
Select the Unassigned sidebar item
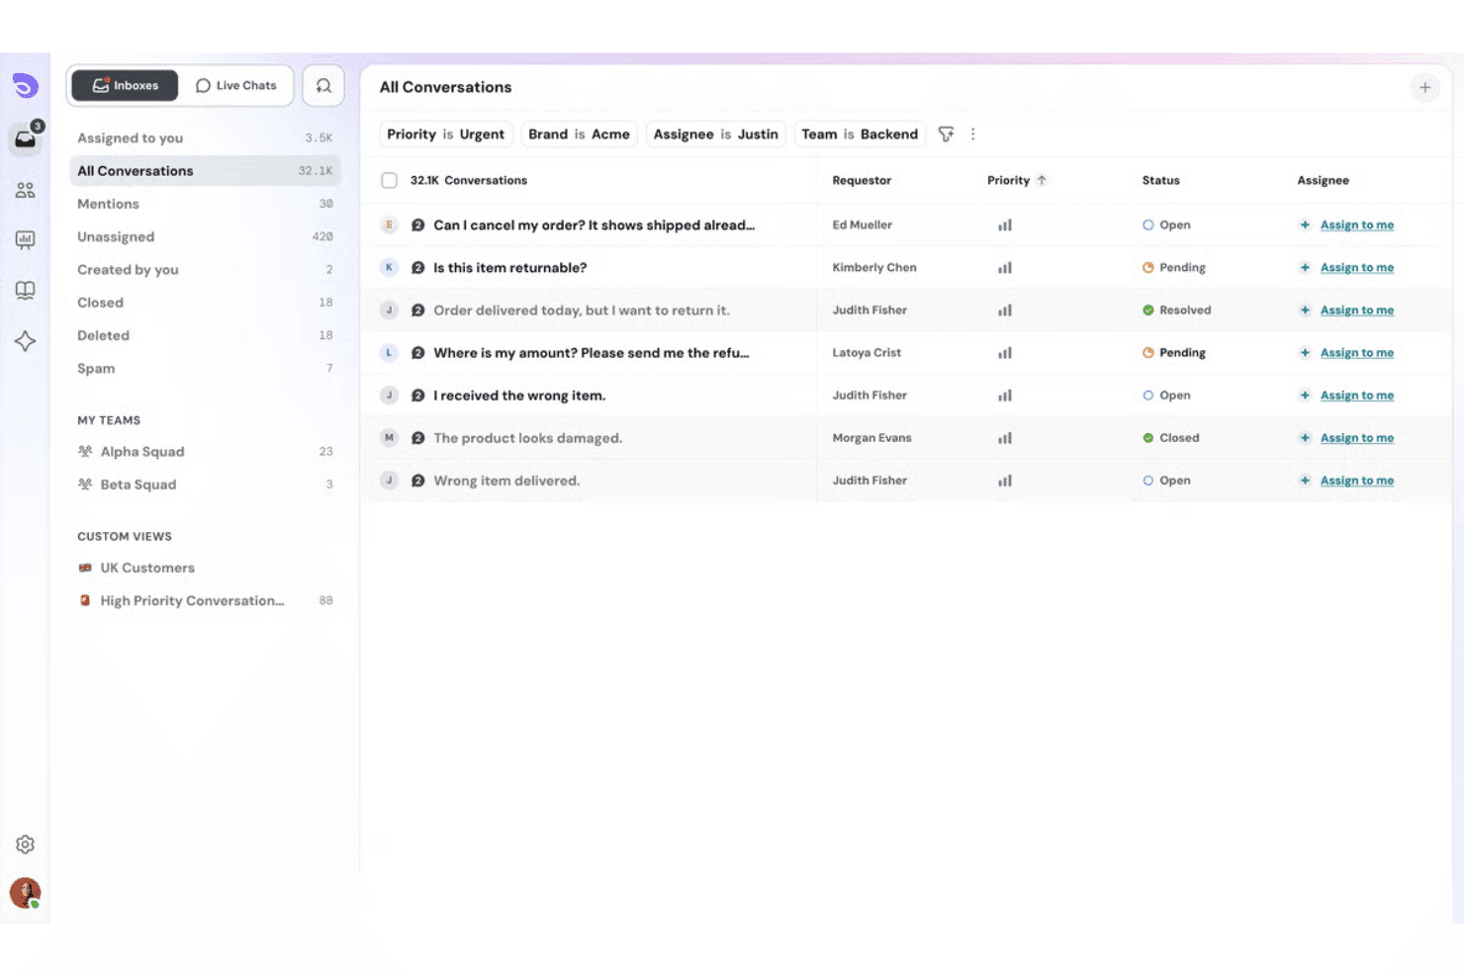205,237
